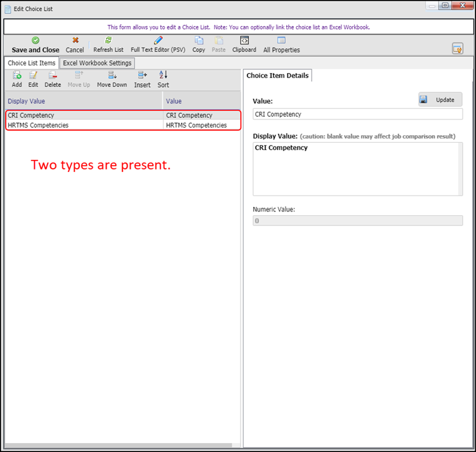
Task: Click the Display Value column header
Action: pyautogui.click(x=83, y=101)
